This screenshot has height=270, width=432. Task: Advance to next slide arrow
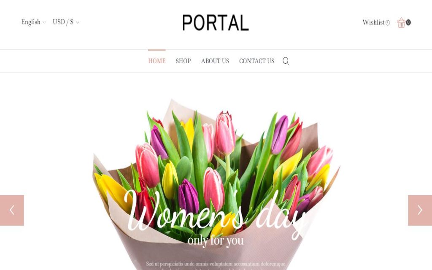pyautogui.click(x=420, y=210)
